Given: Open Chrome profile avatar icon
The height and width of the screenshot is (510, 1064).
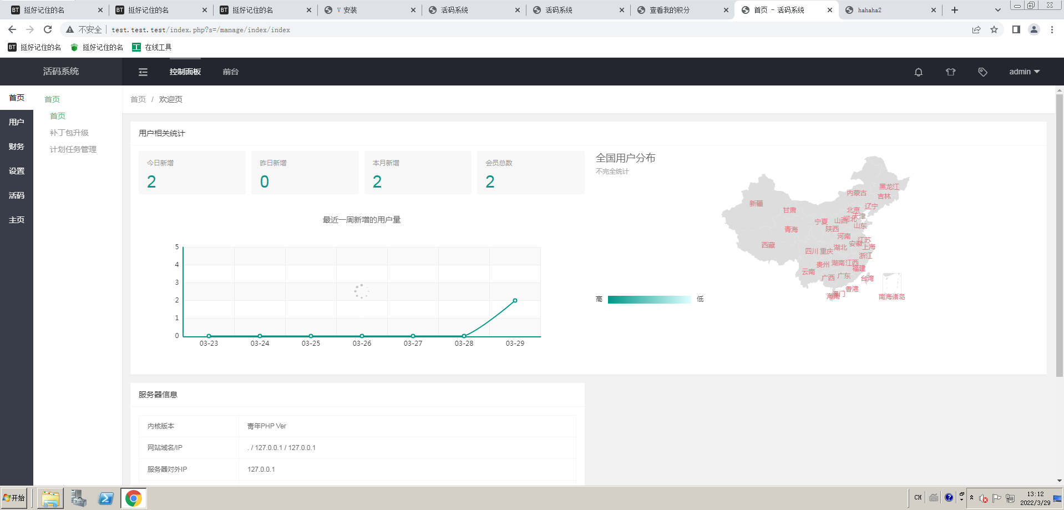Looking at the screenshot, I should (x=1034, y=29).
